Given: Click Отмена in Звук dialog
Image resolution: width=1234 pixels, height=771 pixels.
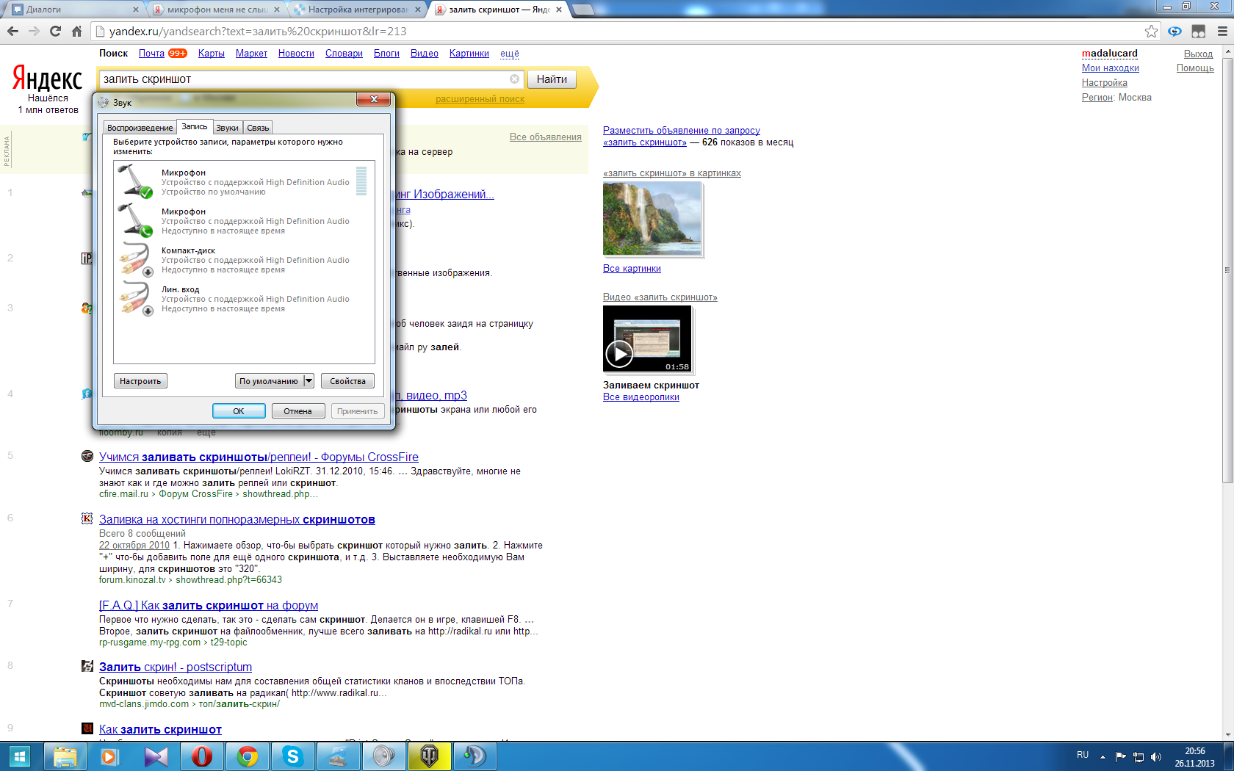Looking at the screenshot, I should [x=297, y=411].
